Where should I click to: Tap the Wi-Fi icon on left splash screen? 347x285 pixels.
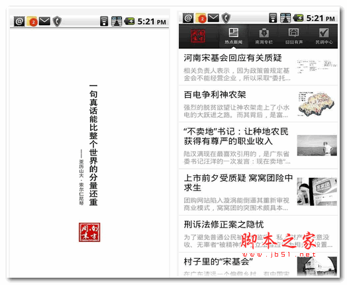104,21
